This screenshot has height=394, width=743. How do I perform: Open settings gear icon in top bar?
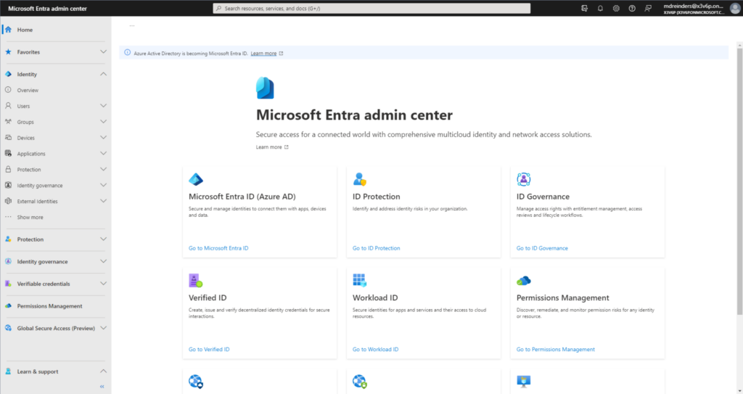coord(616,8)
